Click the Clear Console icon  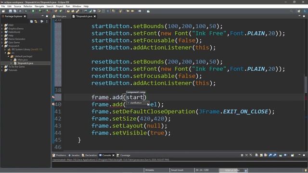[x=257, y=155]
